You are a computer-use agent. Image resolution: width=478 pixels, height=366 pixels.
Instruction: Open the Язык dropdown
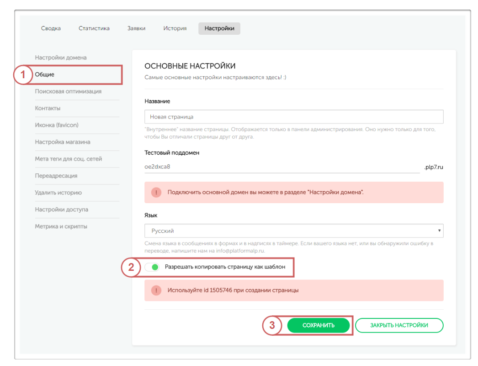point(293,231)
